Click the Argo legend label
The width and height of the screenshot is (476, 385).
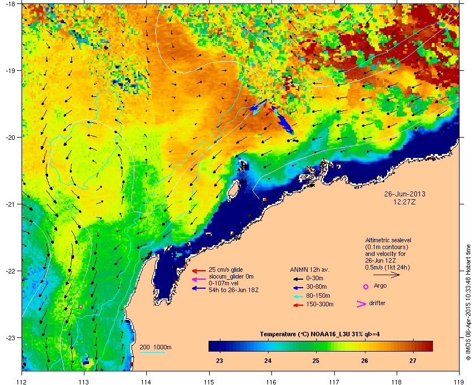(x=380, y=286)
